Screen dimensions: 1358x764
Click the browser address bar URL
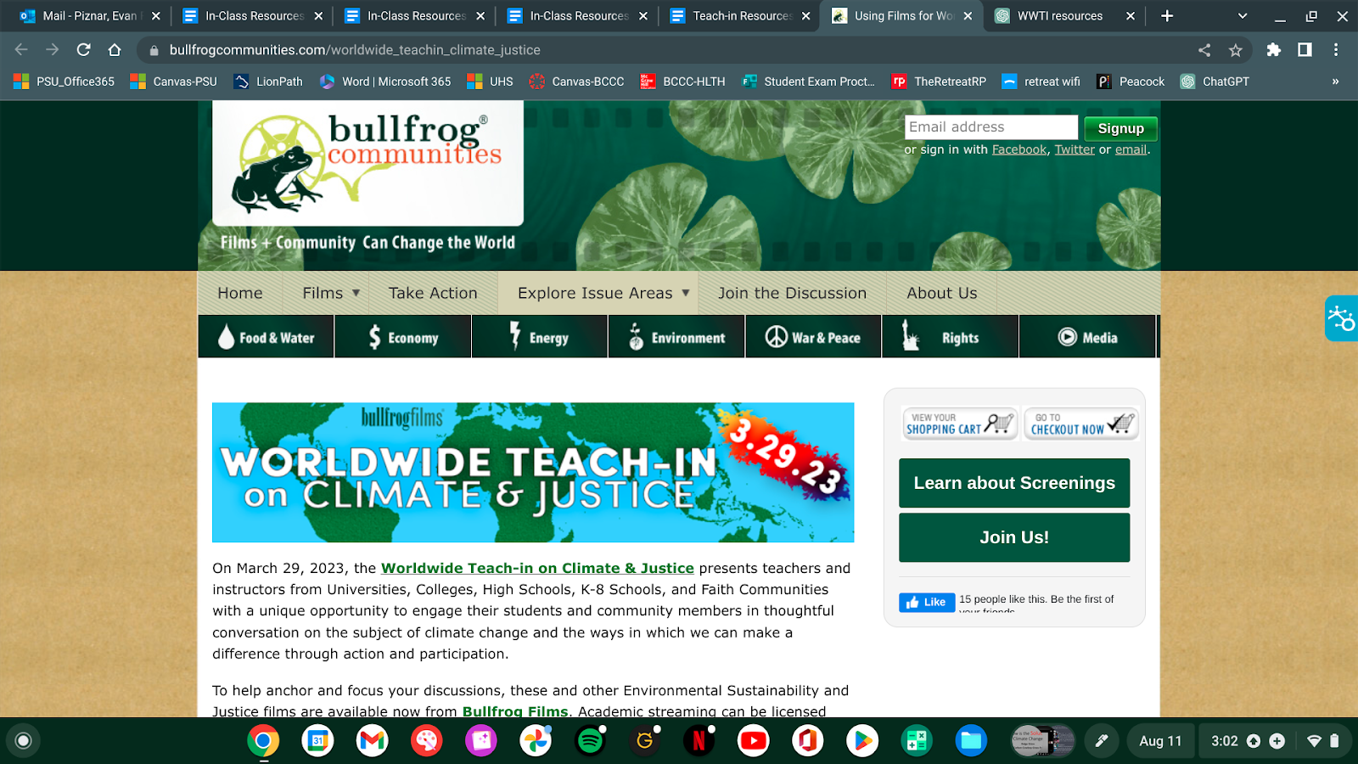pos(355,50)
